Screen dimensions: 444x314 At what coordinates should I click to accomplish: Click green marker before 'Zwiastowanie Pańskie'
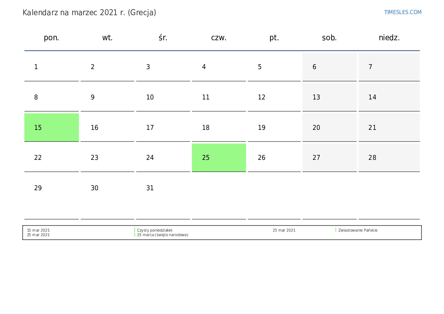coord(336,230)
